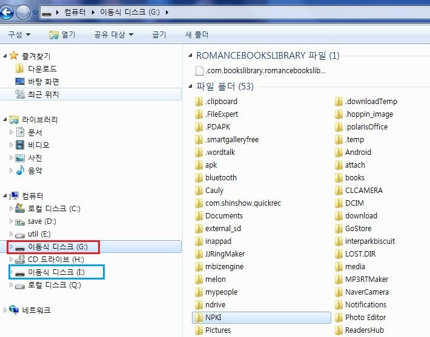Click 굽기 toolbar button
Image resolution: width=430 pixels, height=337 pixels.
tap(159, 34)
